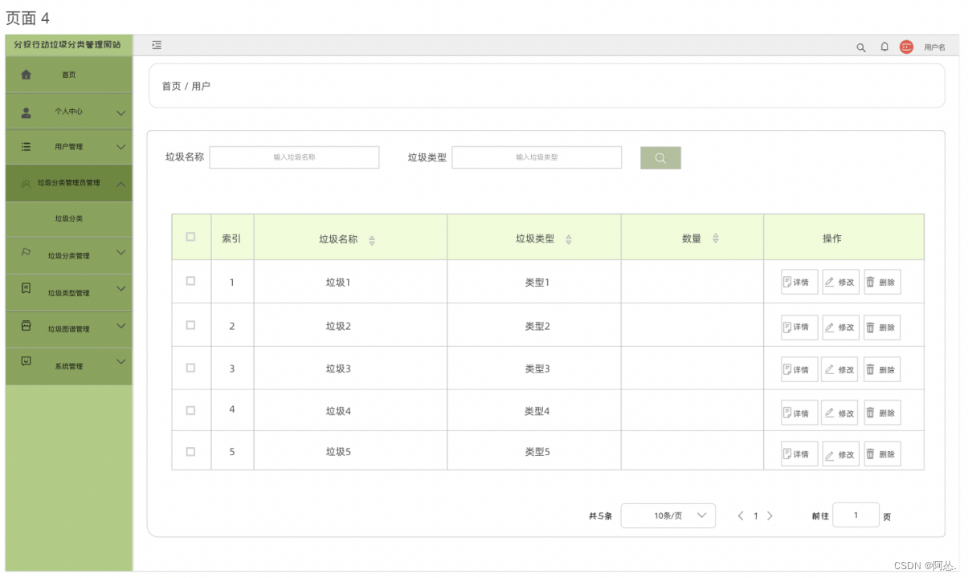Screen dimensions: 968x578
Task: Click 修改 for 垃圾5 row
Action: [840, 454]
